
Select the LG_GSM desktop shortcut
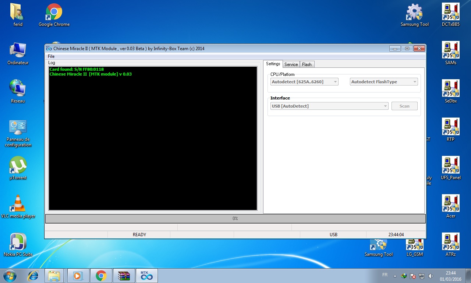click(415, 248)
